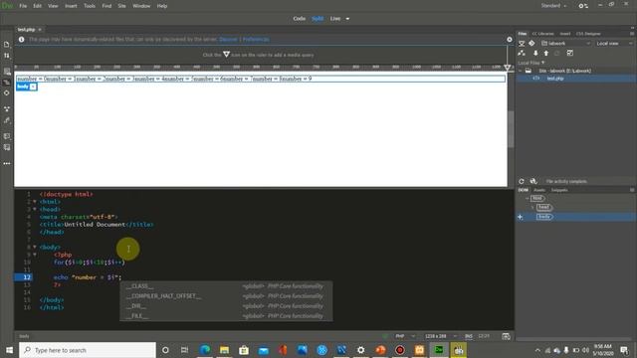The height and width of the screenshot is (358, 637).
Task: Click the Discover link in info bar
Action: point(228,40)
